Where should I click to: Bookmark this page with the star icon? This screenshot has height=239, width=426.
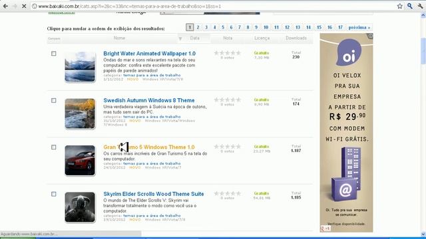pyautogui.click(x=399, y=6)
